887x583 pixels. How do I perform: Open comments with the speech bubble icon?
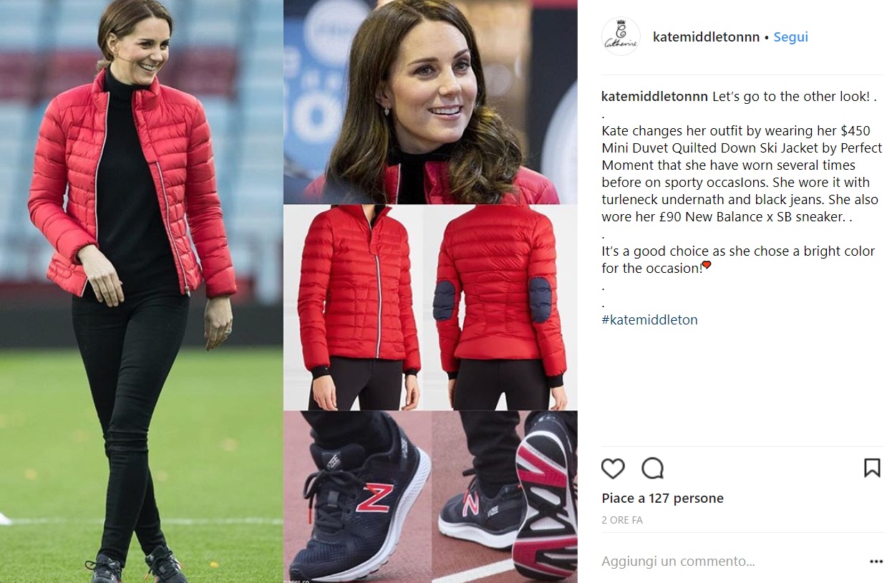tap(652, 468)
